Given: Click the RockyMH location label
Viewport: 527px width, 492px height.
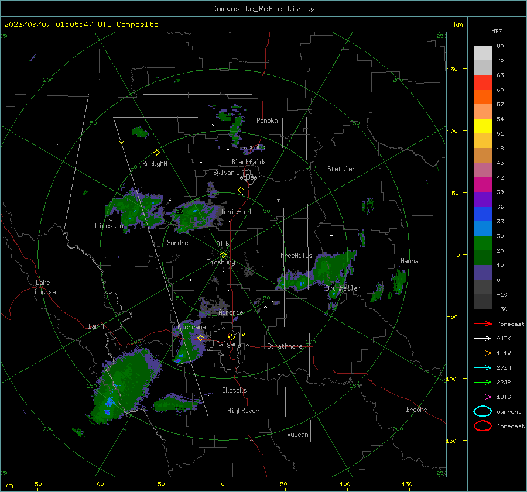Looking at the screenshot, I should (155, 164).
